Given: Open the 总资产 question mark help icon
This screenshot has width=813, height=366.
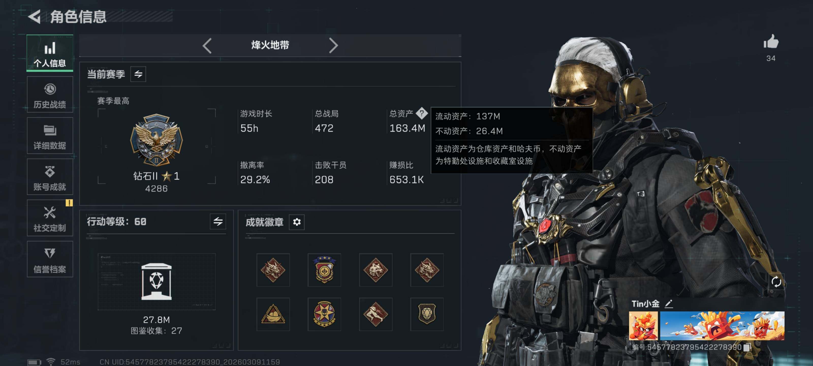Looking at the screenshot, I should [x=422, y=113].
